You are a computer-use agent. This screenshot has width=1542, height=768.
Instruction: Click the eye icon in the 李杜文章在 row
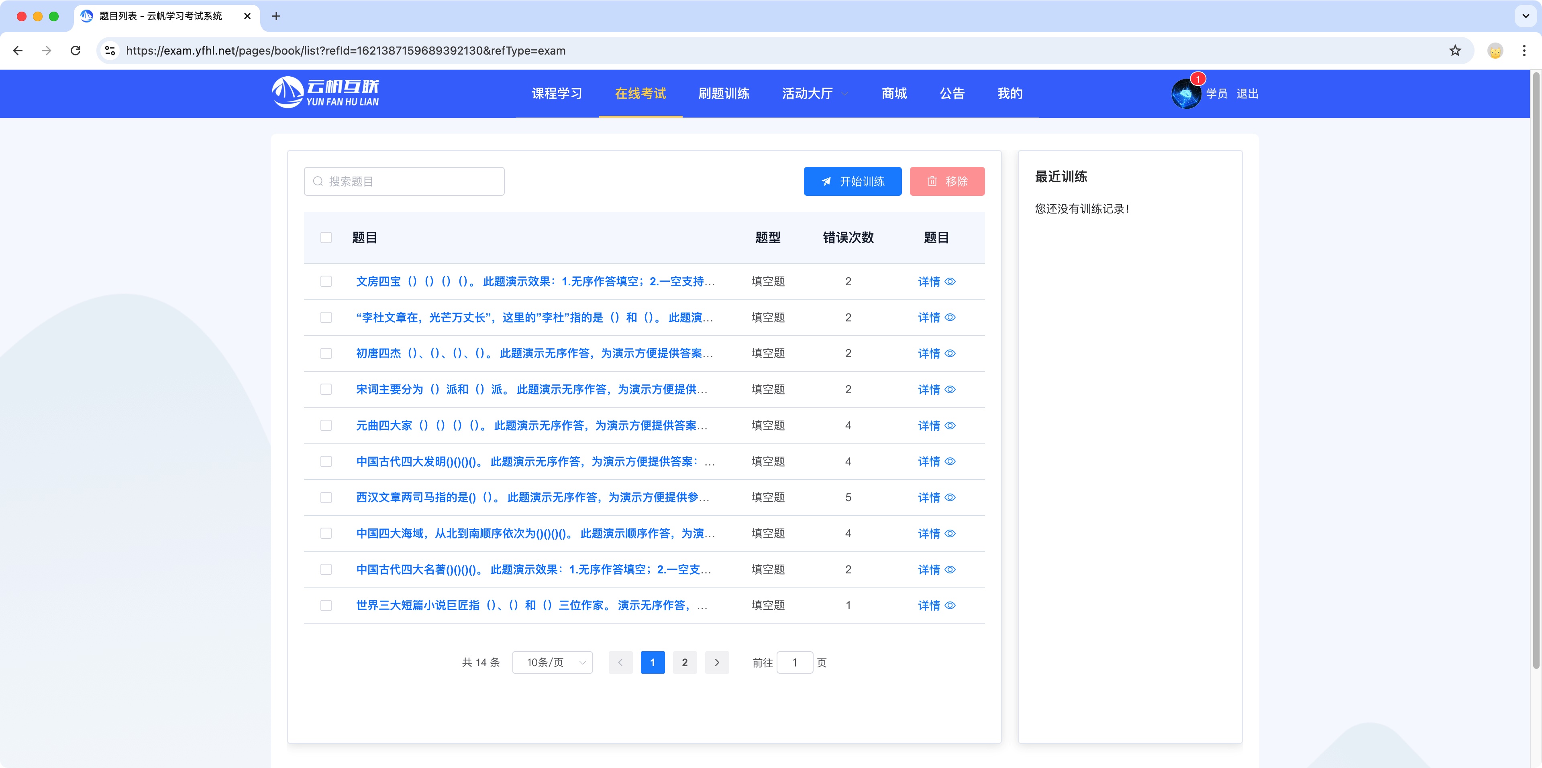(x=950, y=317)
